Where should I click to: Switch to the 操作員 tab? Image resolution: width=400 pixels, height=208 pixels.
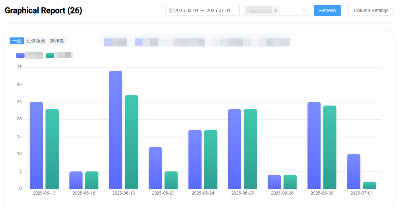tap(57, 41)
